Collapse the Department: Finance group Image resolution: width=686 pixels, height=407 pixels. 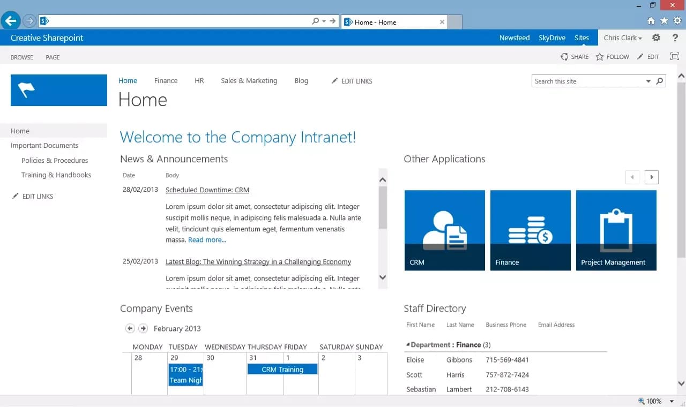(x=408, y=344)
